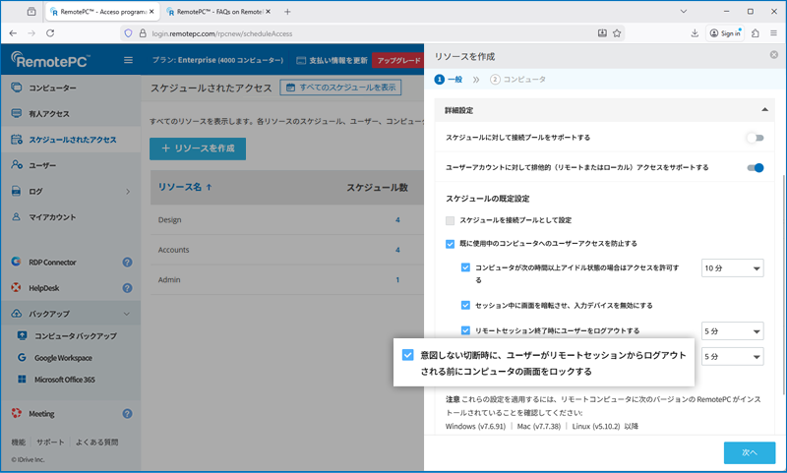Open the browser extensions icon
This screenshot has width=787, height=473.
[x=756, y=33]
